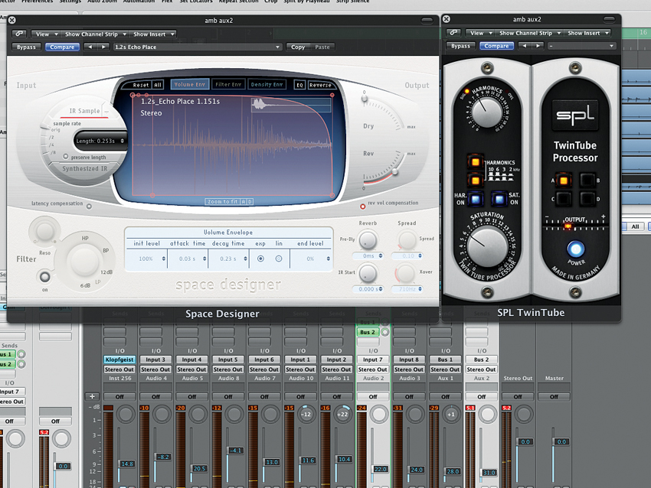Enable preserve length option

(x=66, y=157)
